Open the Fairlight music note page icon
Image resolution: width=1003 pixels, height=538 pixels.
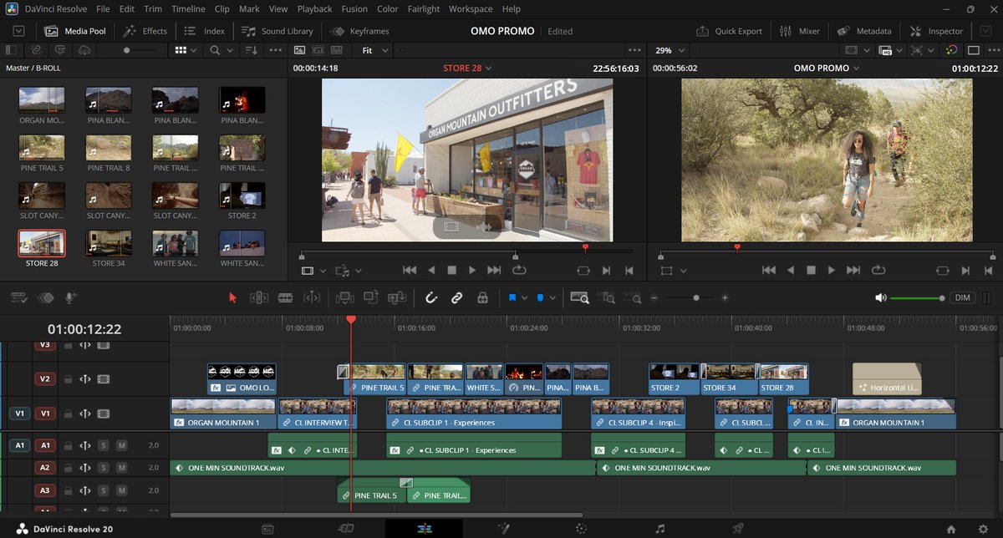point(660,529)
